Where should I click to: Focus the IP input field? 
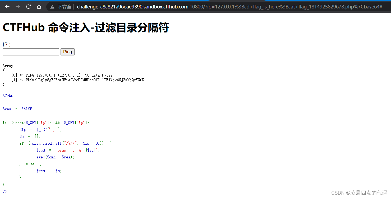[x=31, y=52]
